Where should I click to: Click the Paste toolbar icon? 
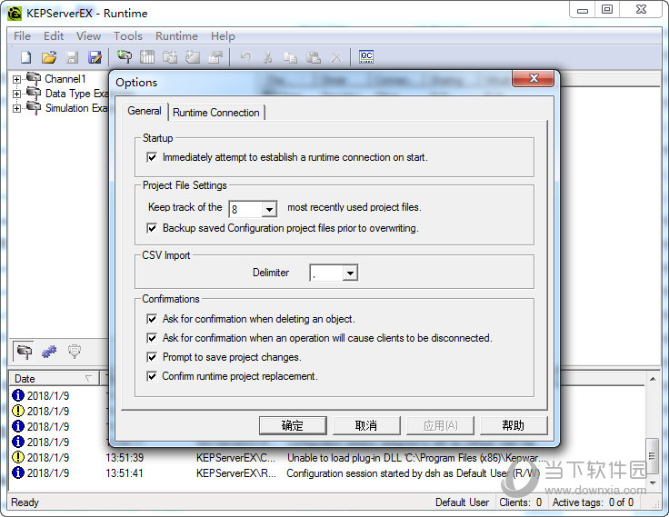[x=314, y=57]
